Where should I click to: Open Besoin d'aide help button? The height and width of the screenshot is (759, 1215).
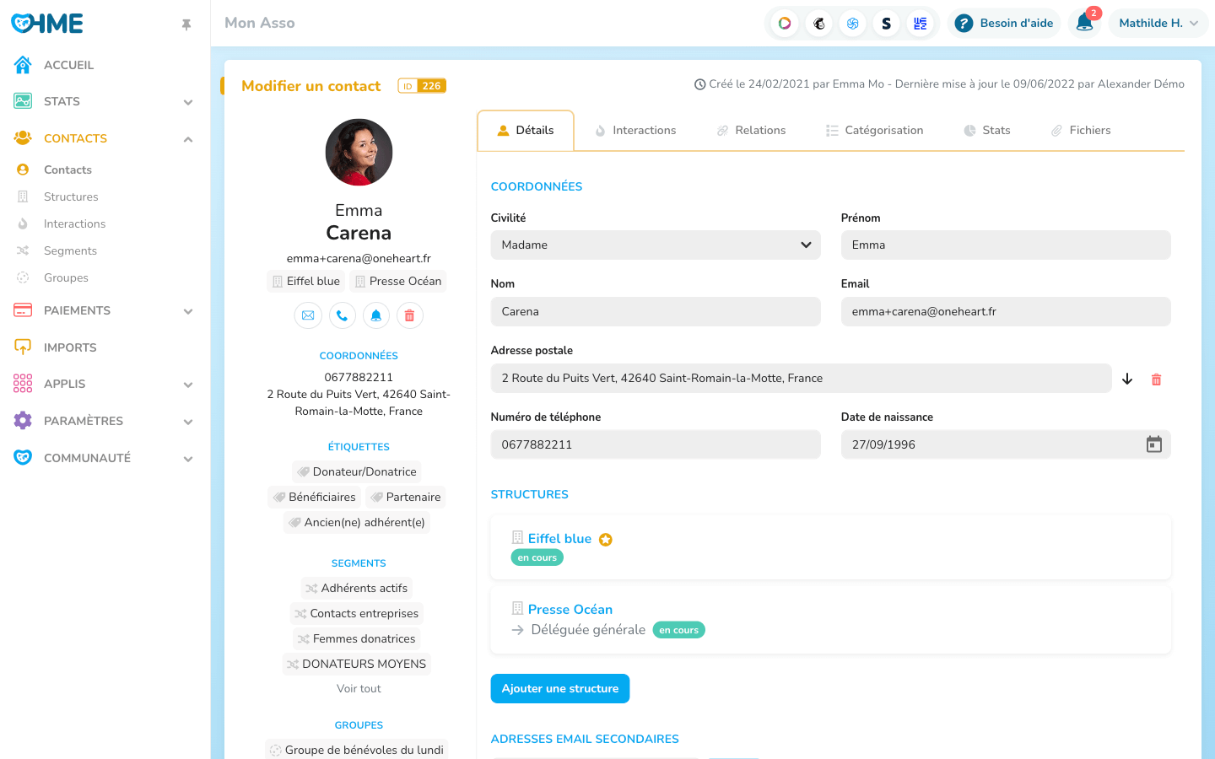pyautogui.click(x=1004, y=23)
